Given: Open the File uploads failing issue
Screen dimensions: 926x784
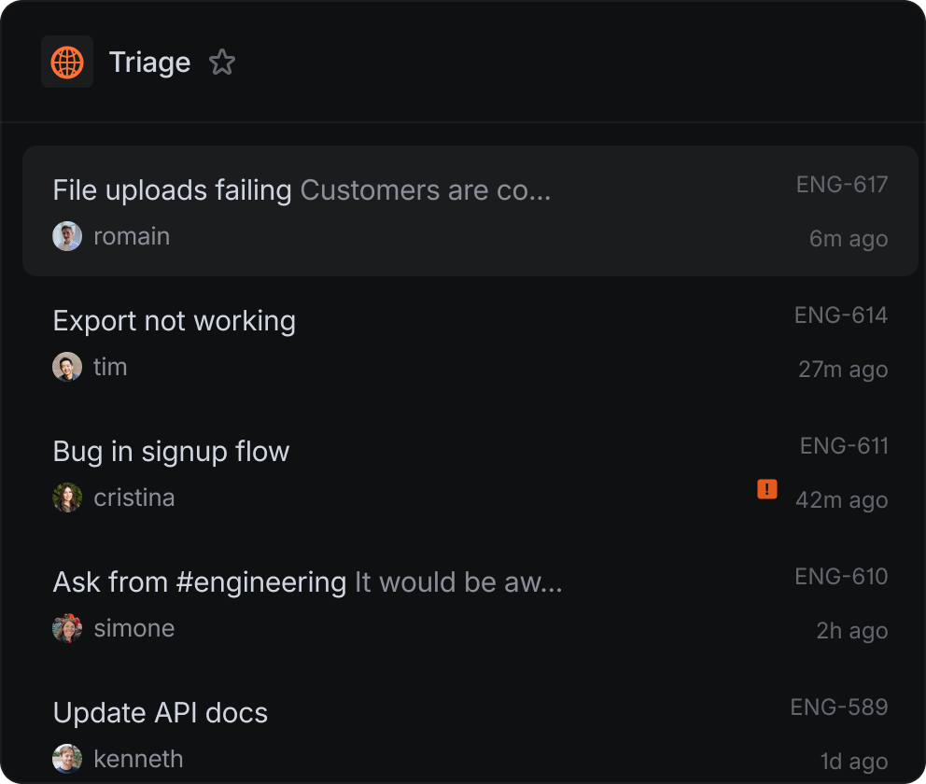Looking at the screenshot, I should [x=172, y=190].
